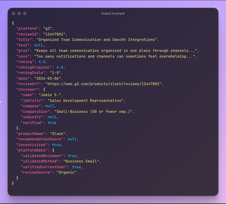Click the "reviewUrl" key
This screenshot has height=204, width=226.
click(x=28, y=84)
